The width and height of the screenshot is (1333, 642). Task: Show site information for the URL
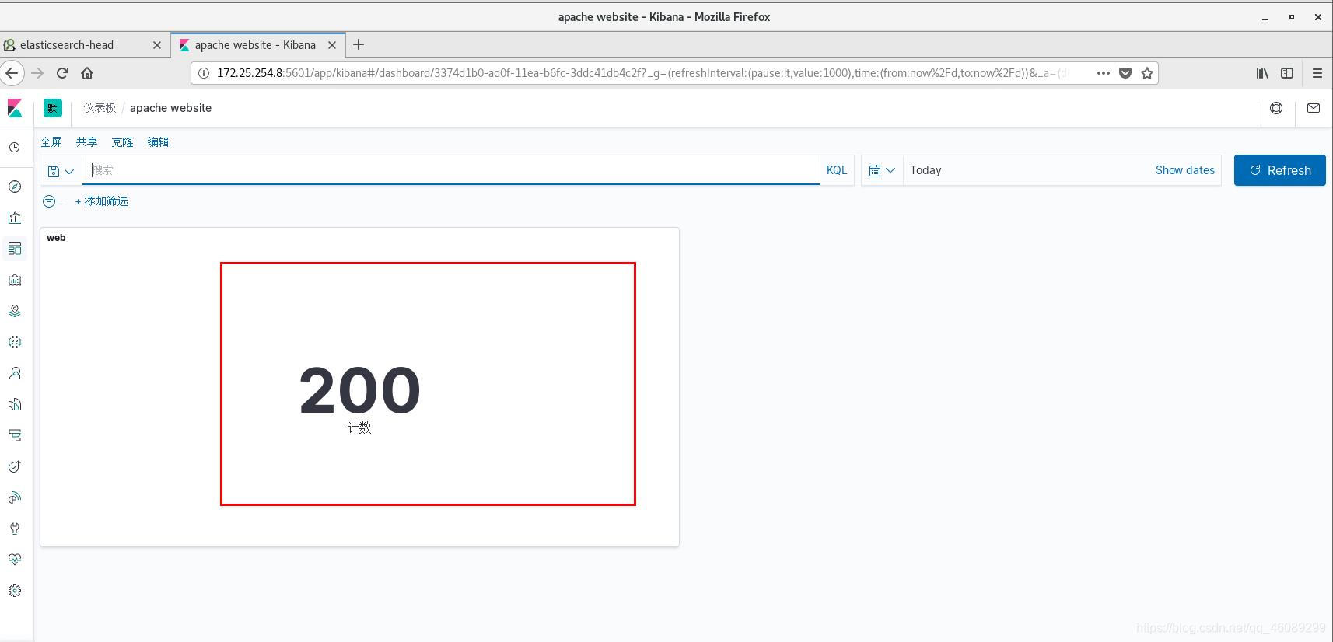(x=204, y=73)
